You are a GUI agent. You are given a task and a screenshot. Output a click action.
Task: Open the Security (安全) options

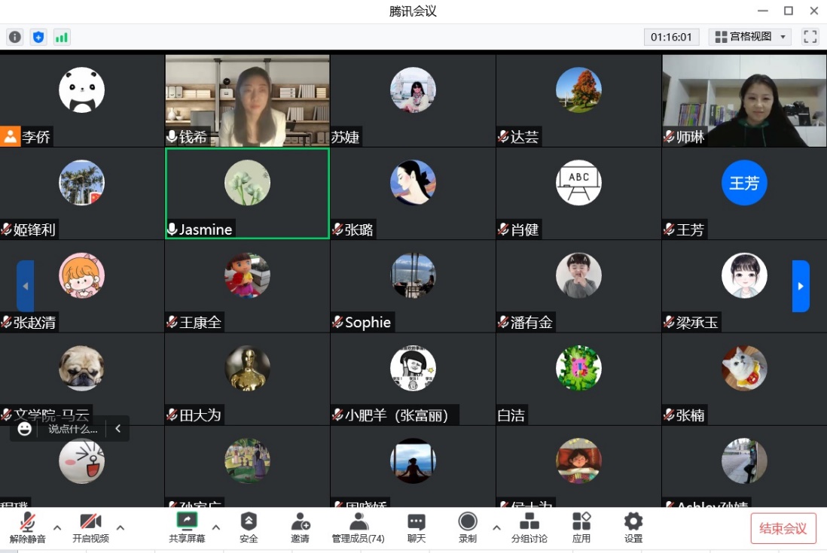point(249,527)
